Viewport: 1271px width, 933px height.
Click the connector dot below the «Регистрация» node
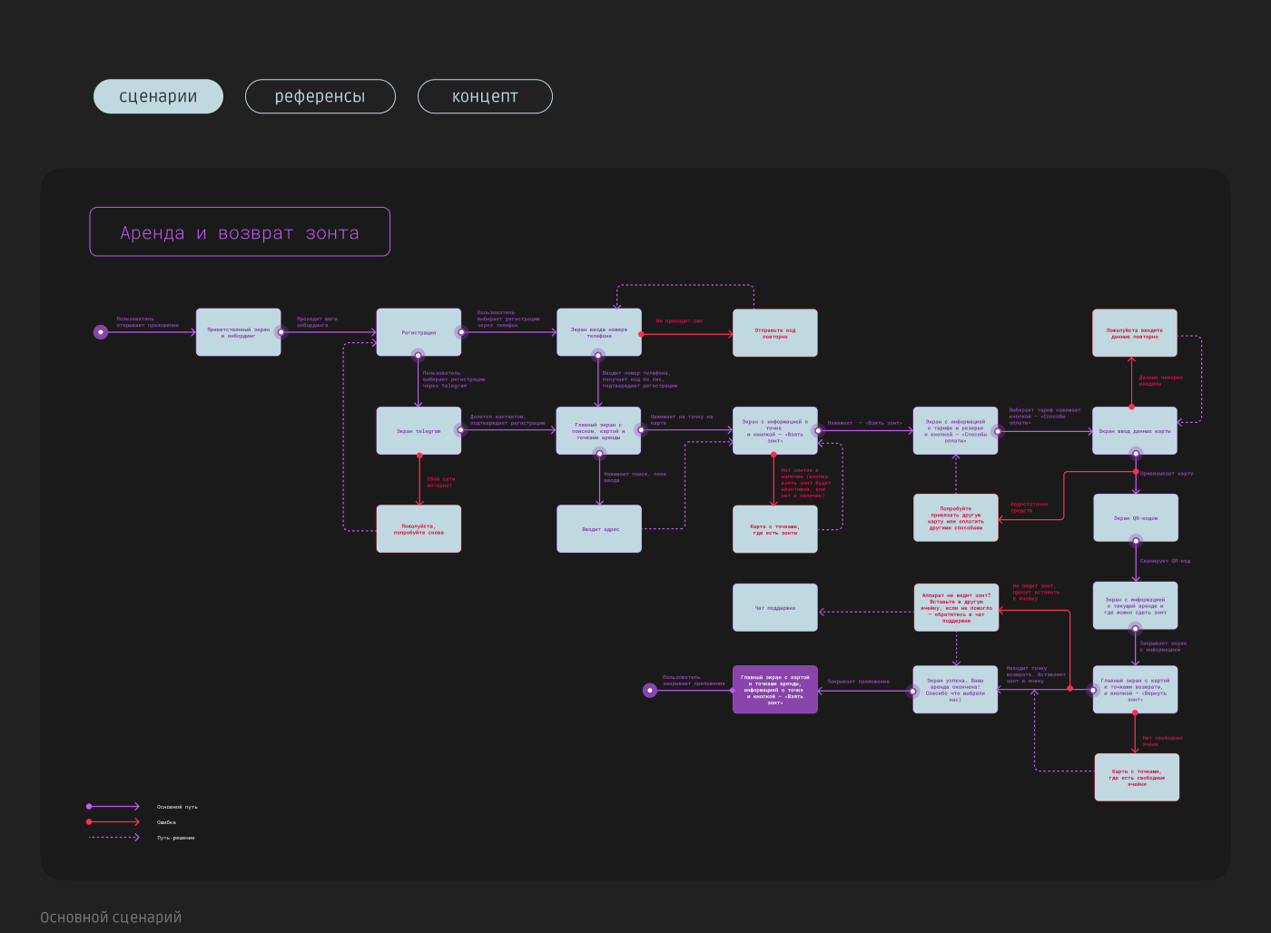click(419, 356)
